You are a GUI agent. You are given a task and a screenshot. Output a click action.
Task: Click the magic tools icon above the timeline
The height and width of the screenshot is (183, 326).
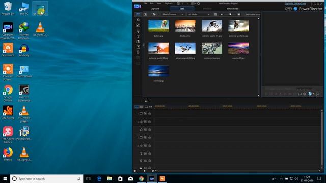click(146, 101)
